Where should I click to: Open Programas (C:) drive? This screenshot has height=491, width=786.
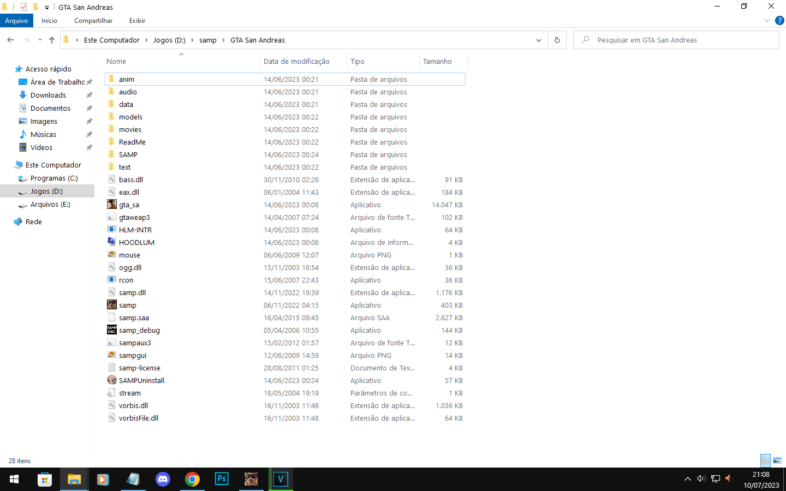[x=54, y=178]
